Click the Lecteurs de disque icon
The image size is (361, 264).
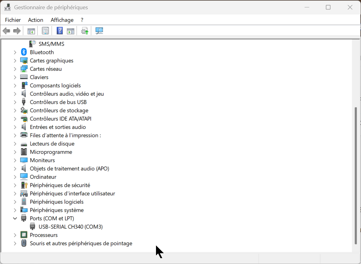click(x=24, y=144)
